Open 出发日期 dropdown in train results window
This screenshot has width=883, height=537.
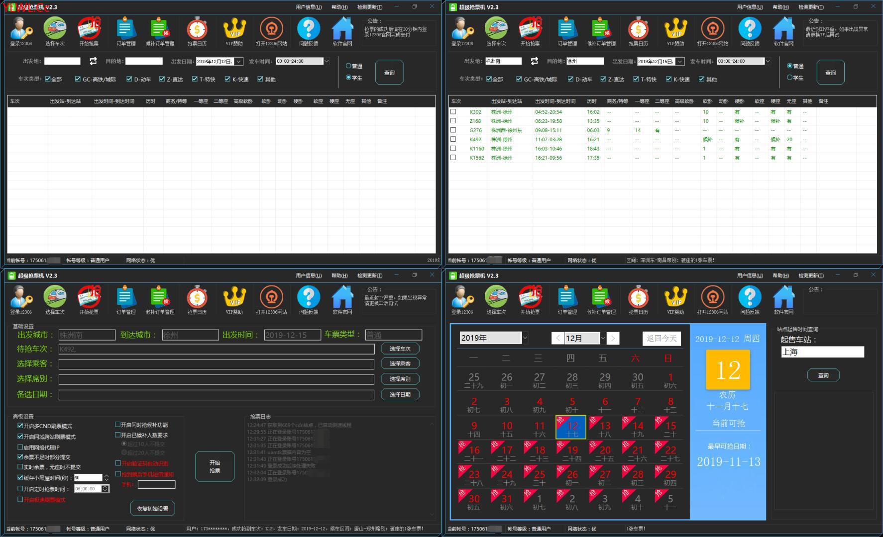[680, 61]
